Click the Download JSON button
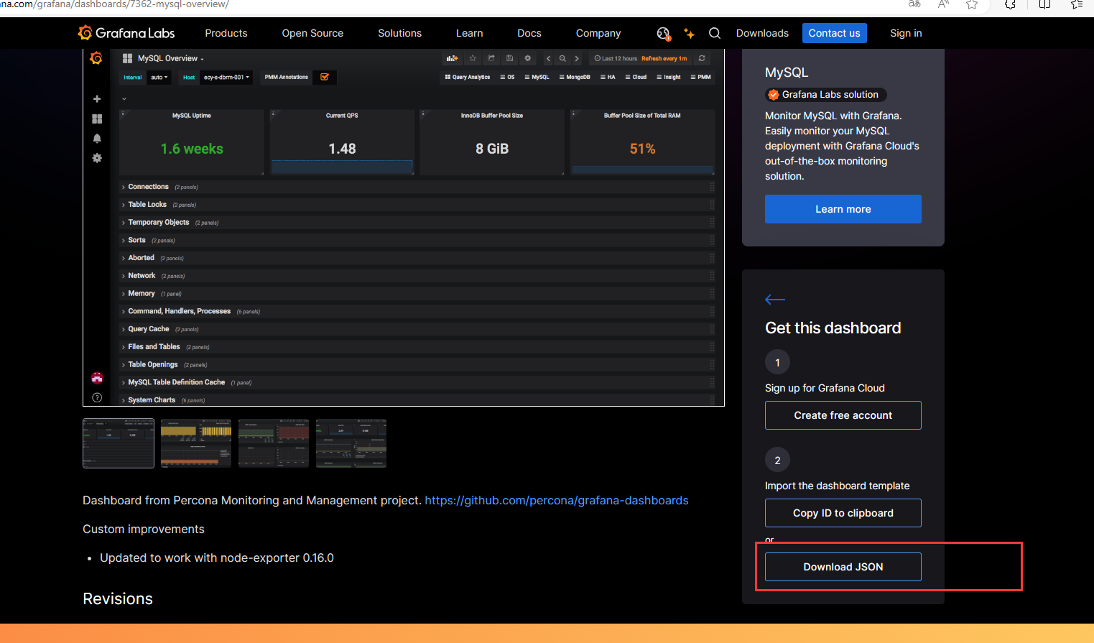This screenshot has height=643, width=1094. tap(843, 567)
